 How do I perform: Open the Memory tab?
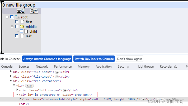pyautogui.click(x=83, y=67)
